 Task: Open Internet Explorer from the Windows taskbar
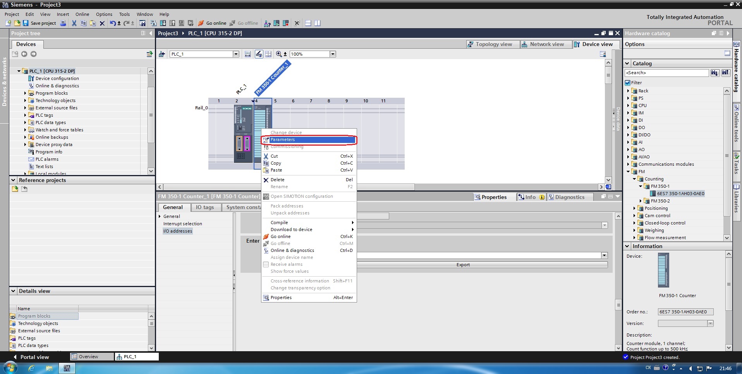tap(31, 368)
